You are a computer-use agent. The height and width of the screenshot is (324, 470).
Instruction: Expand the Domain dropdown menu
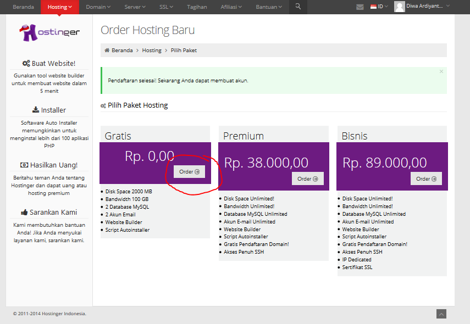coord(98,7)
